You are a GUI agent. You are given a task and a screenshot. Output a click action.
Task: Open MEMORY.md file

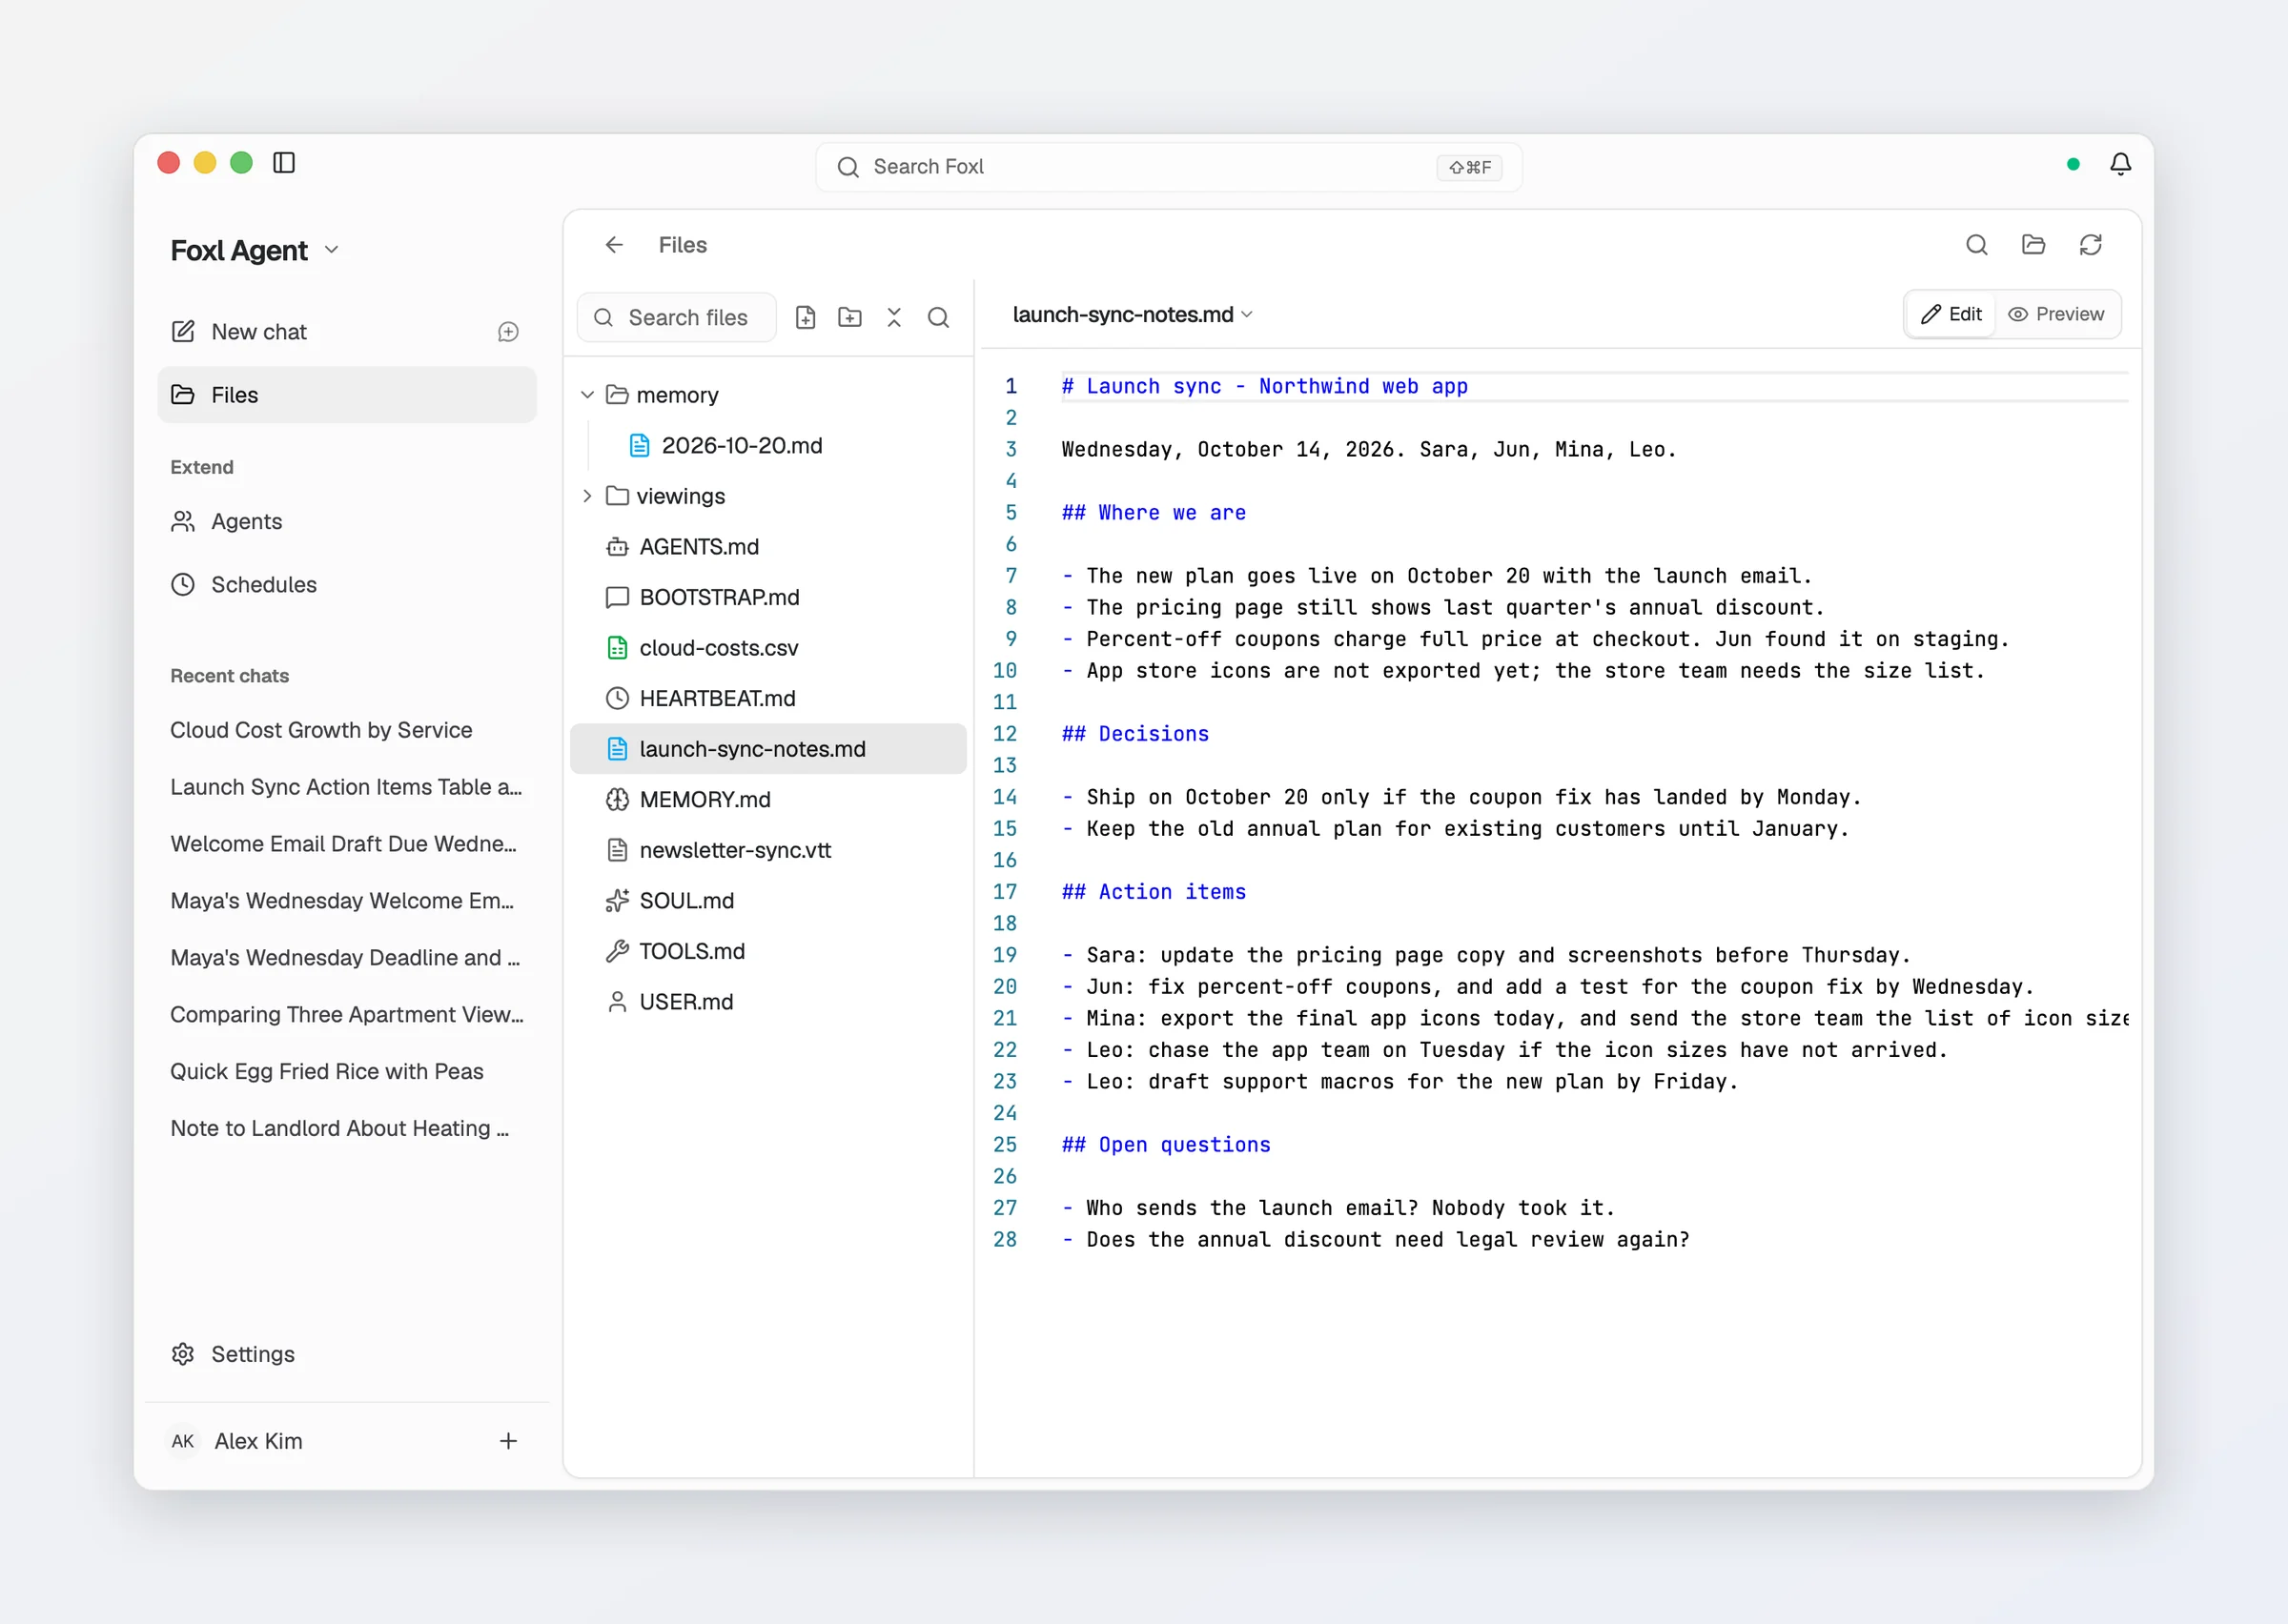[x=768, y=800]
